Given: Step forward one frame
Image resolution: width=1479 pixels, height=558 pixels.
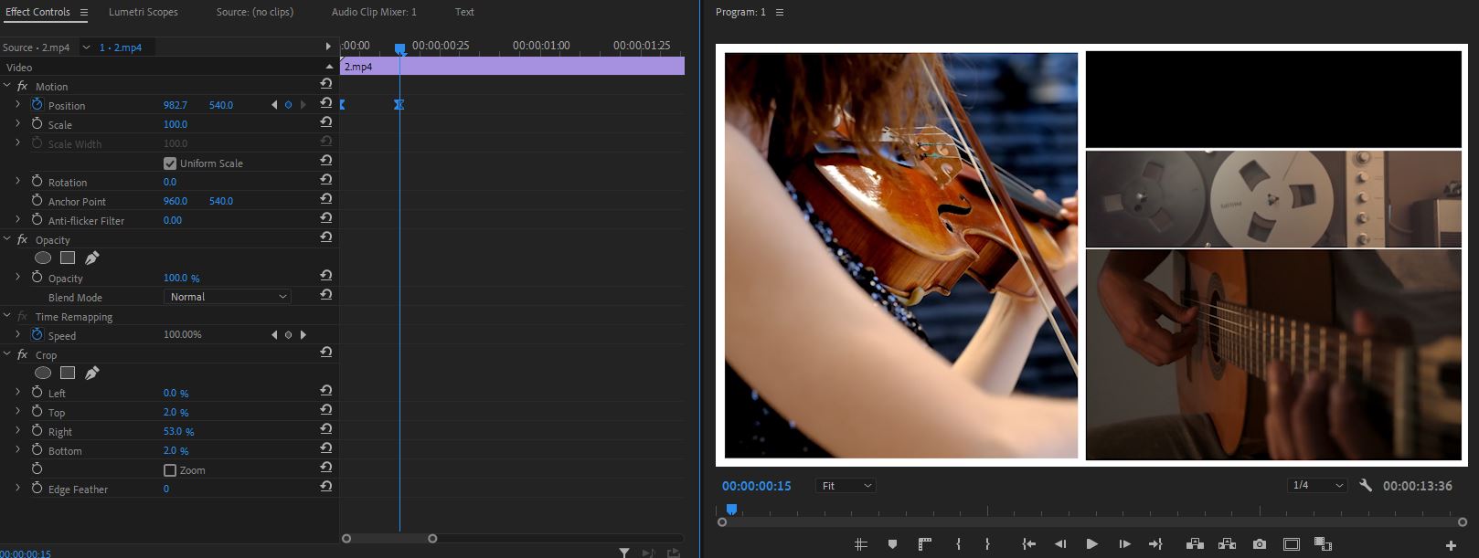Looking at the screenshot, I should point(1124,544).
